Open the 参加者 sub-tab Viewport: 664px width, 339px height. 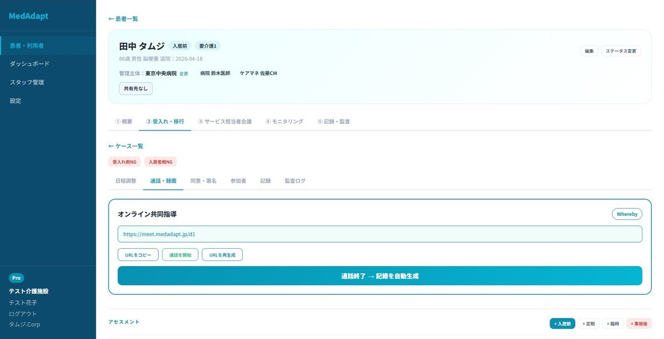[238, 181]
